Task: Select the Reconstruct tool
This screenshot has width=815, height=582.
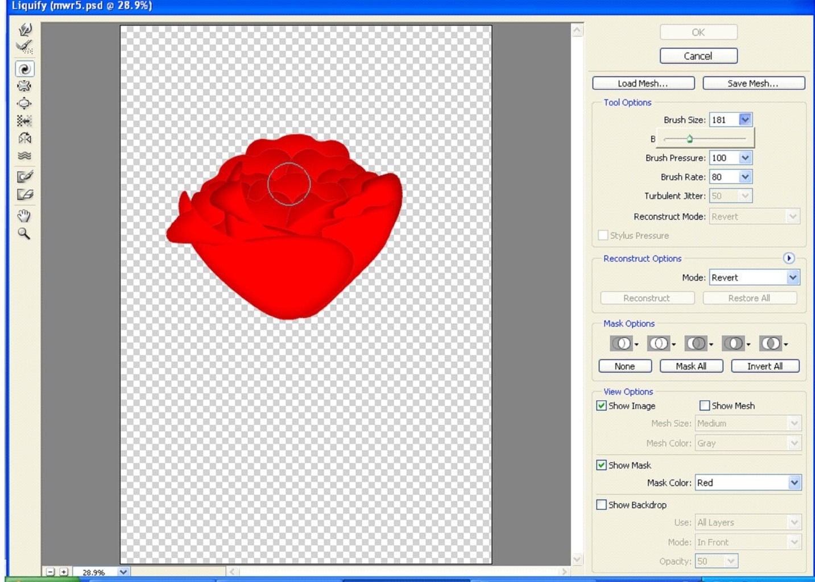Action: coord(23,48)
